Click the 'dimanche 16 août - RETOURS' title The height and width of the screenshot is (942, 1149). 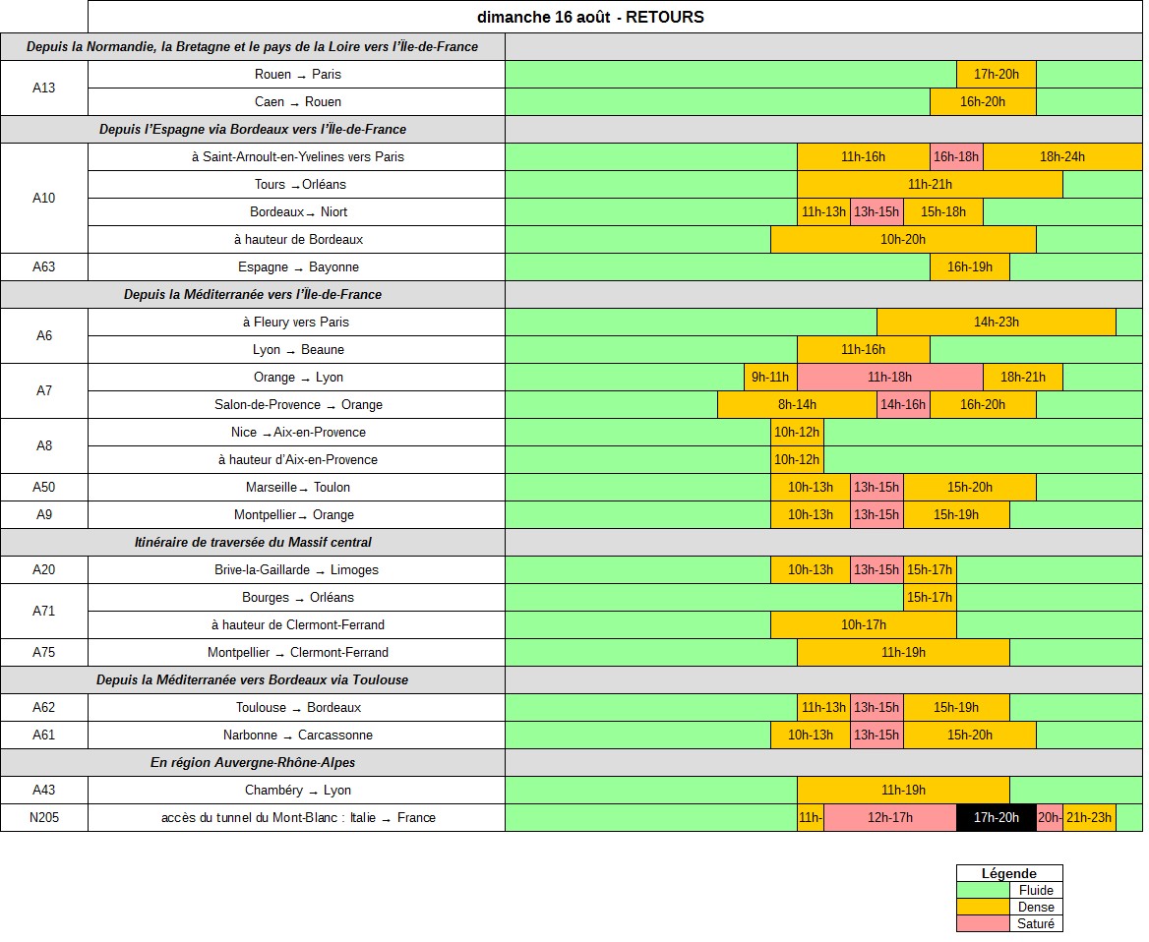coord(590,17)
